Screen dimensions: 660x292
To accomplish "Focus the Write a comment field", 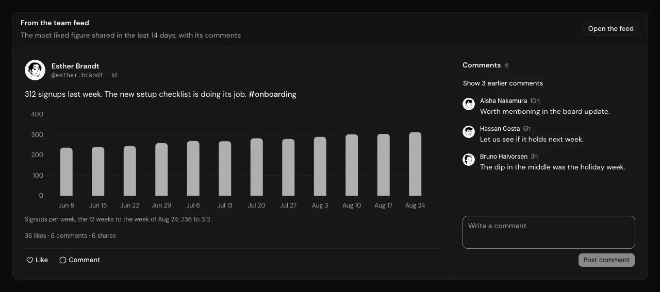I will pyautogui.click(x=549, y=232).
